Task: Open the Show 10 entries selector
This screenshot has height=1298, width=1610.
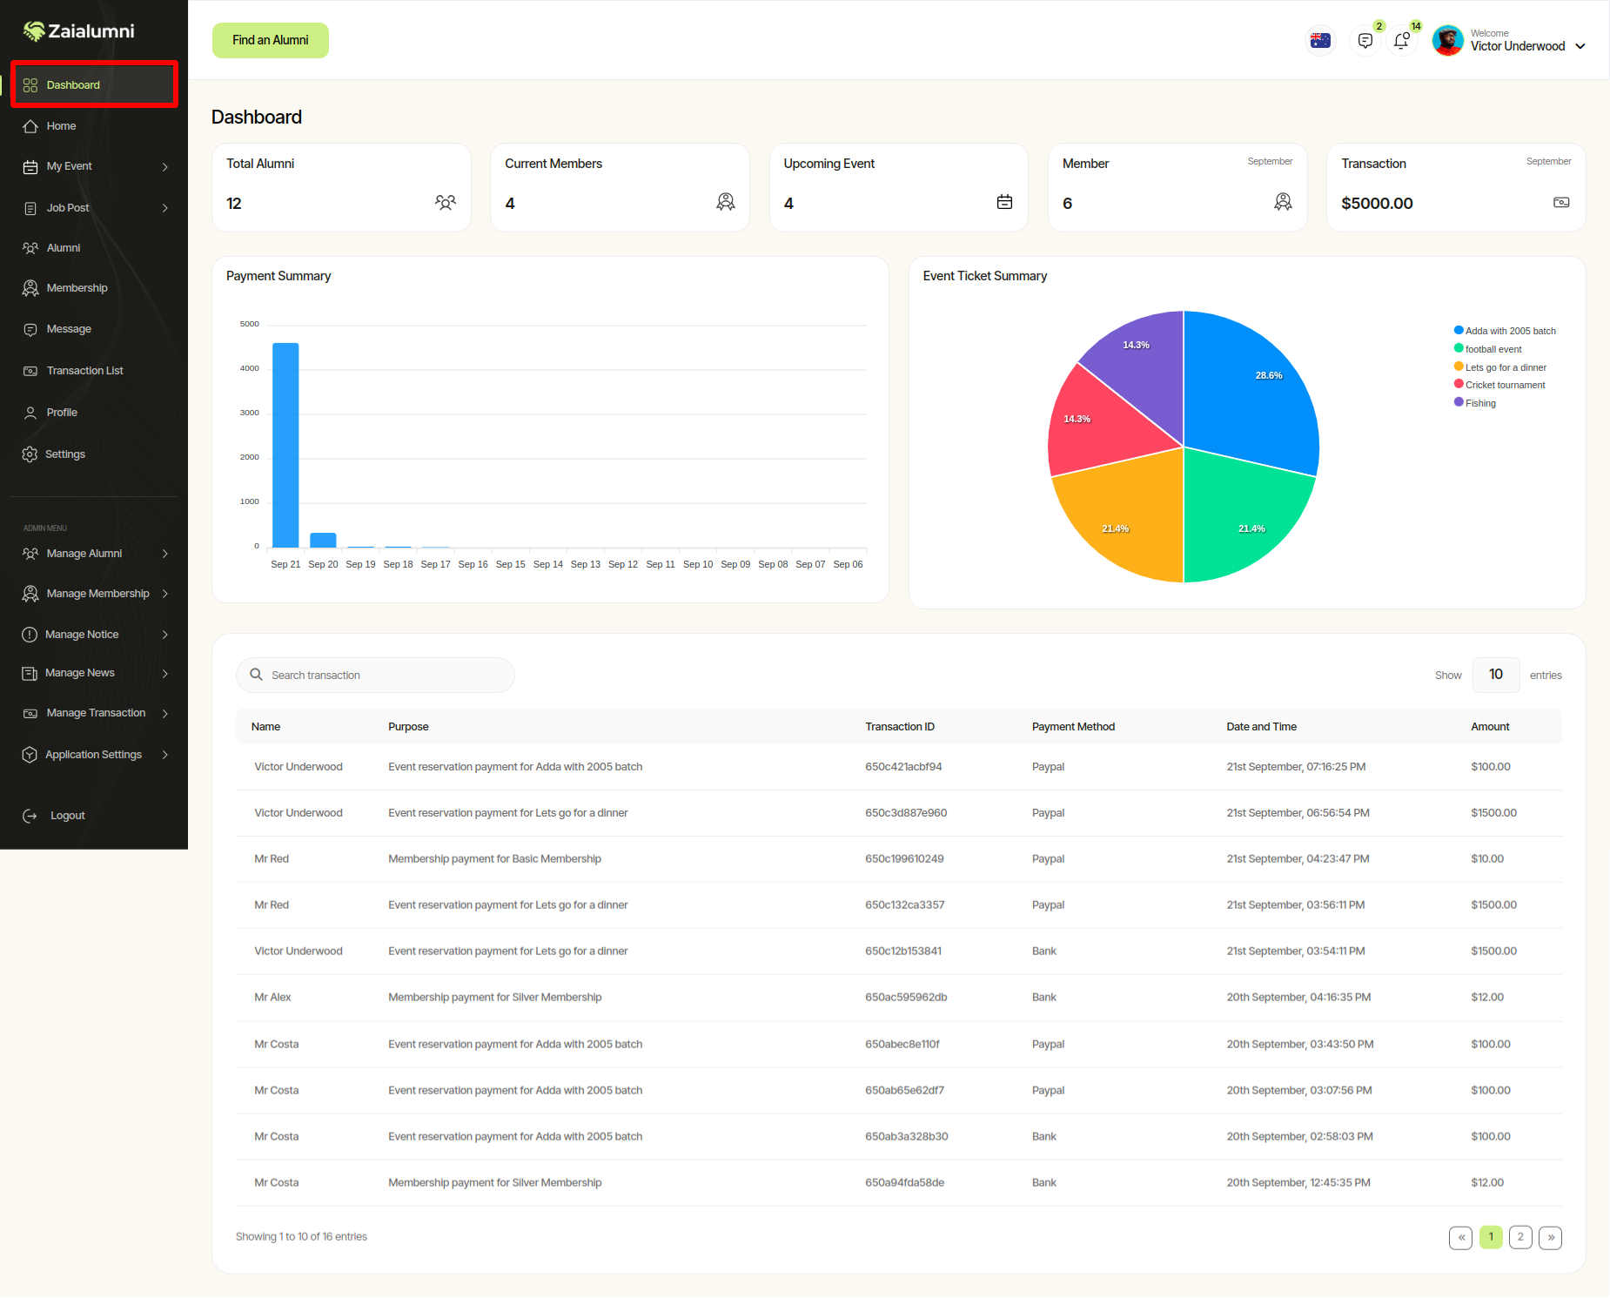Action: point(1496,675)
